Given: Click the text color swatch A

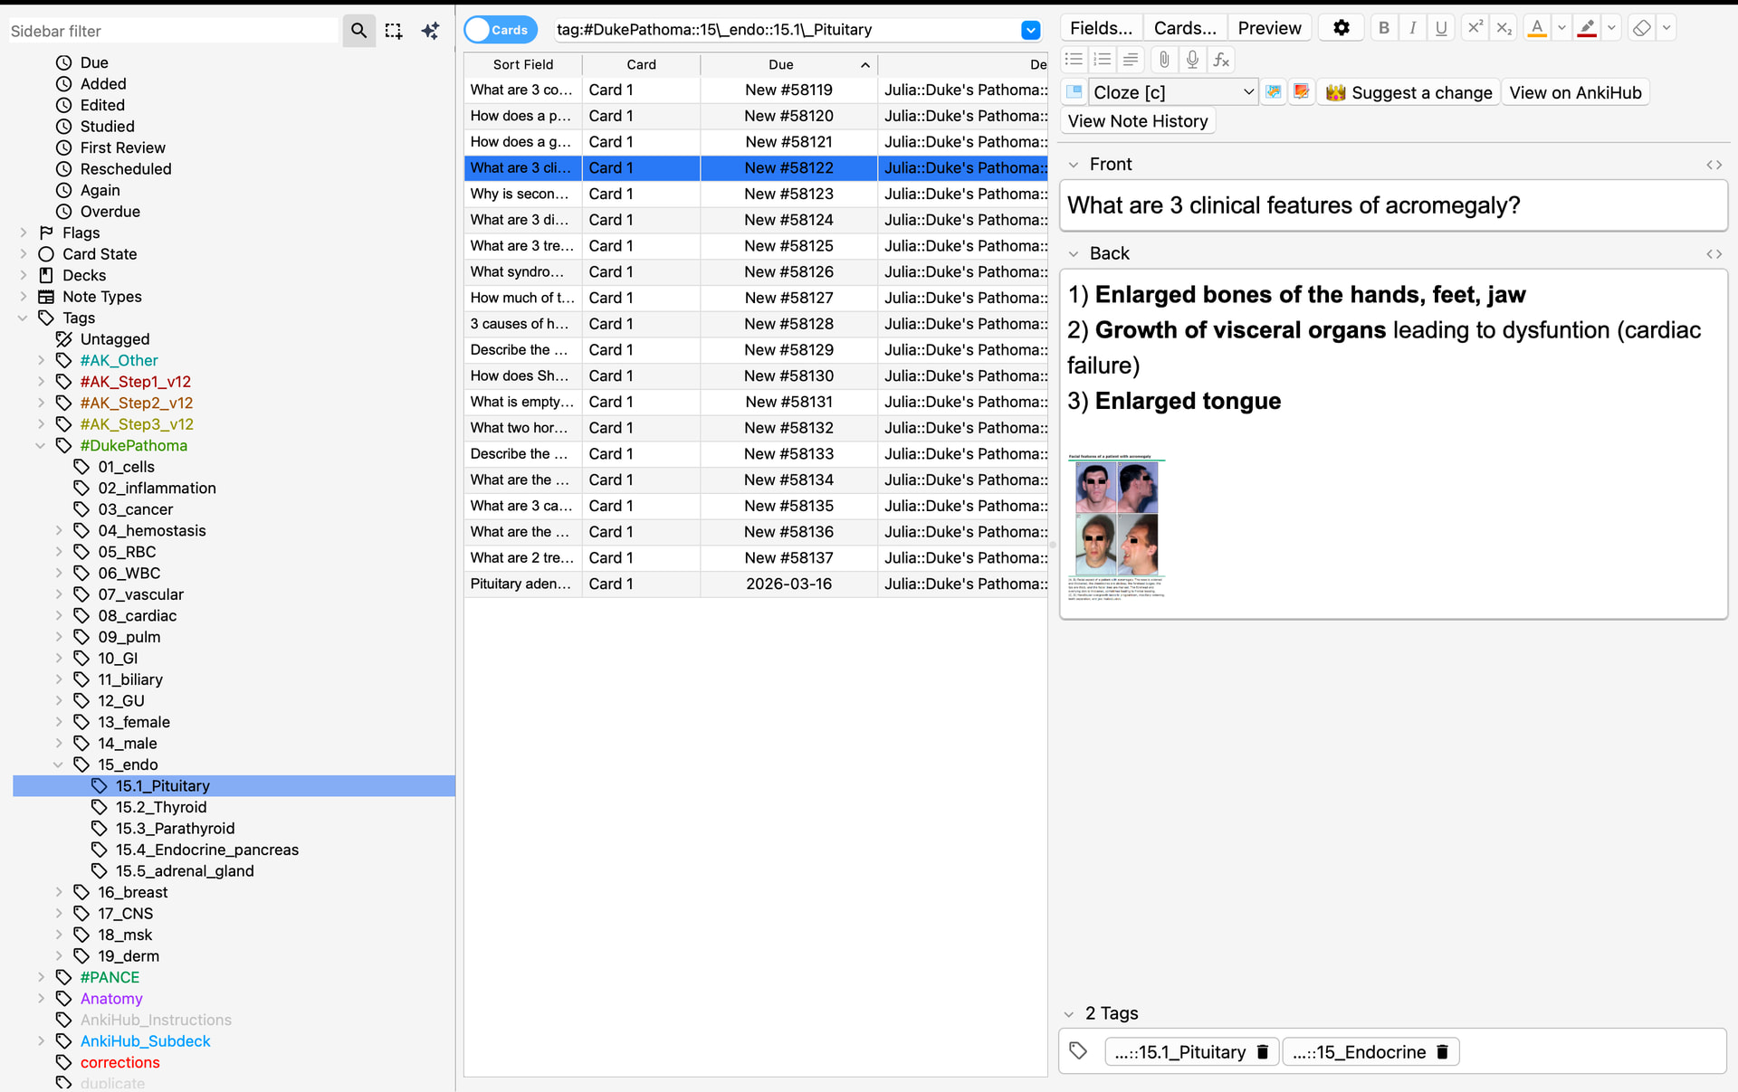Looking at the screenshot, I should pyautogui.click(x=1536, y=28).
